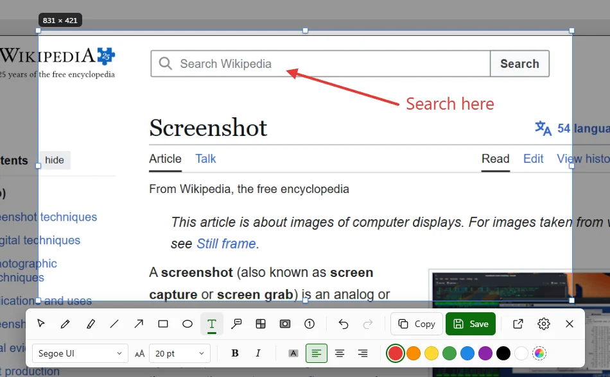Copy the screenshot to clipboard
This screenshot has height=377, width=610.
(417, 324)
